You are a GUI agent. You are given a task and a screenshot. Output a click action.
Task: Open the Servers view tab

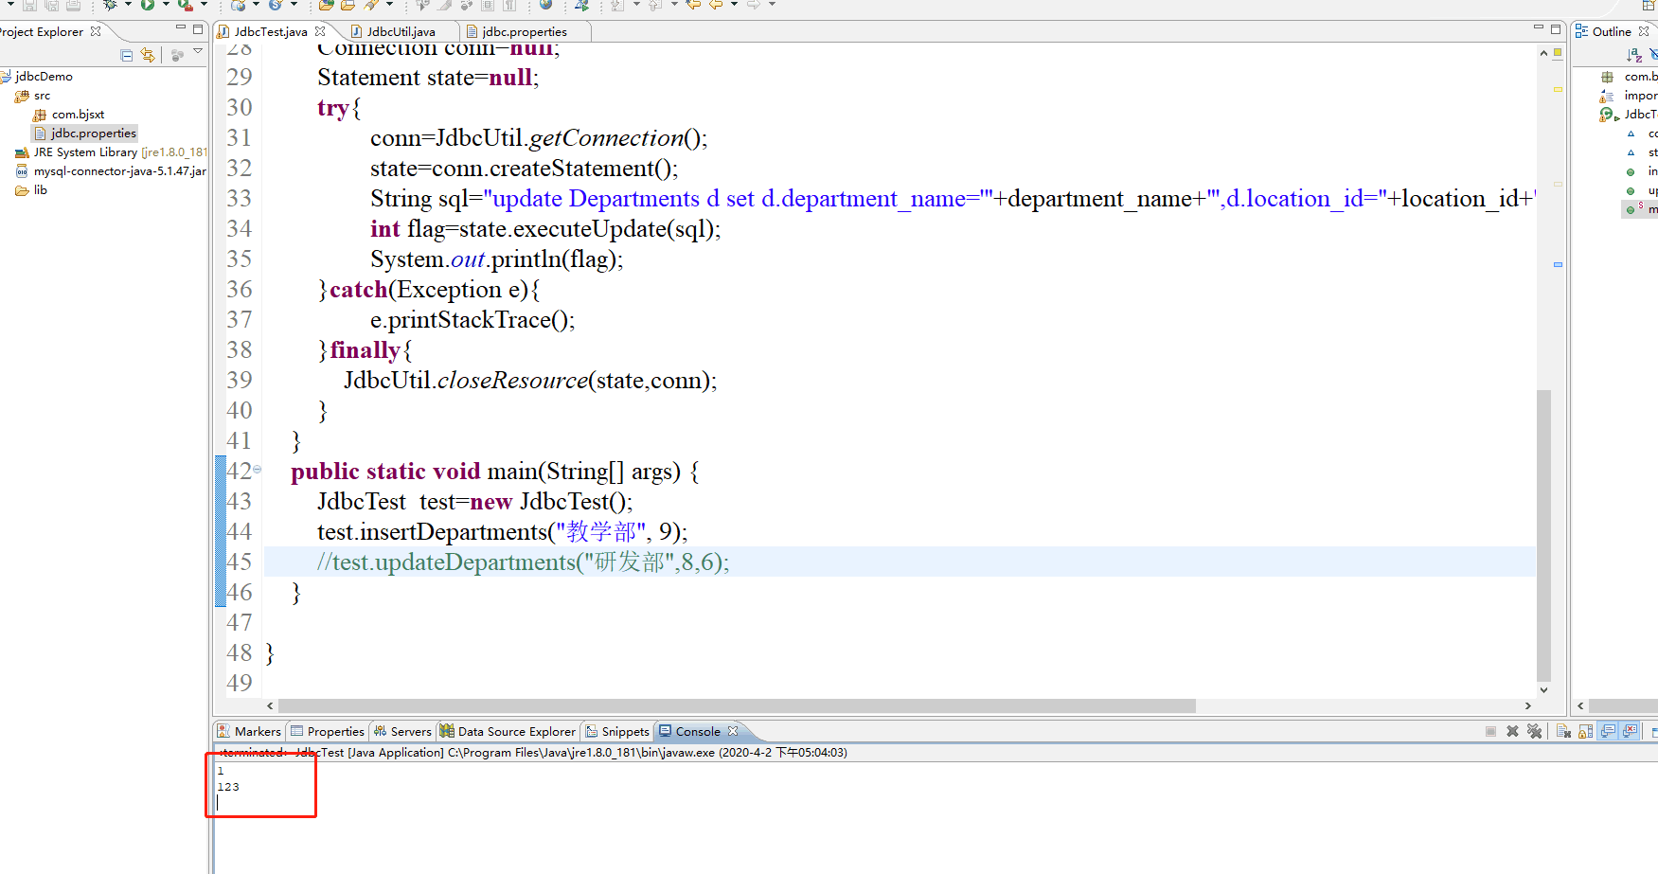click(x=402, y=731)
